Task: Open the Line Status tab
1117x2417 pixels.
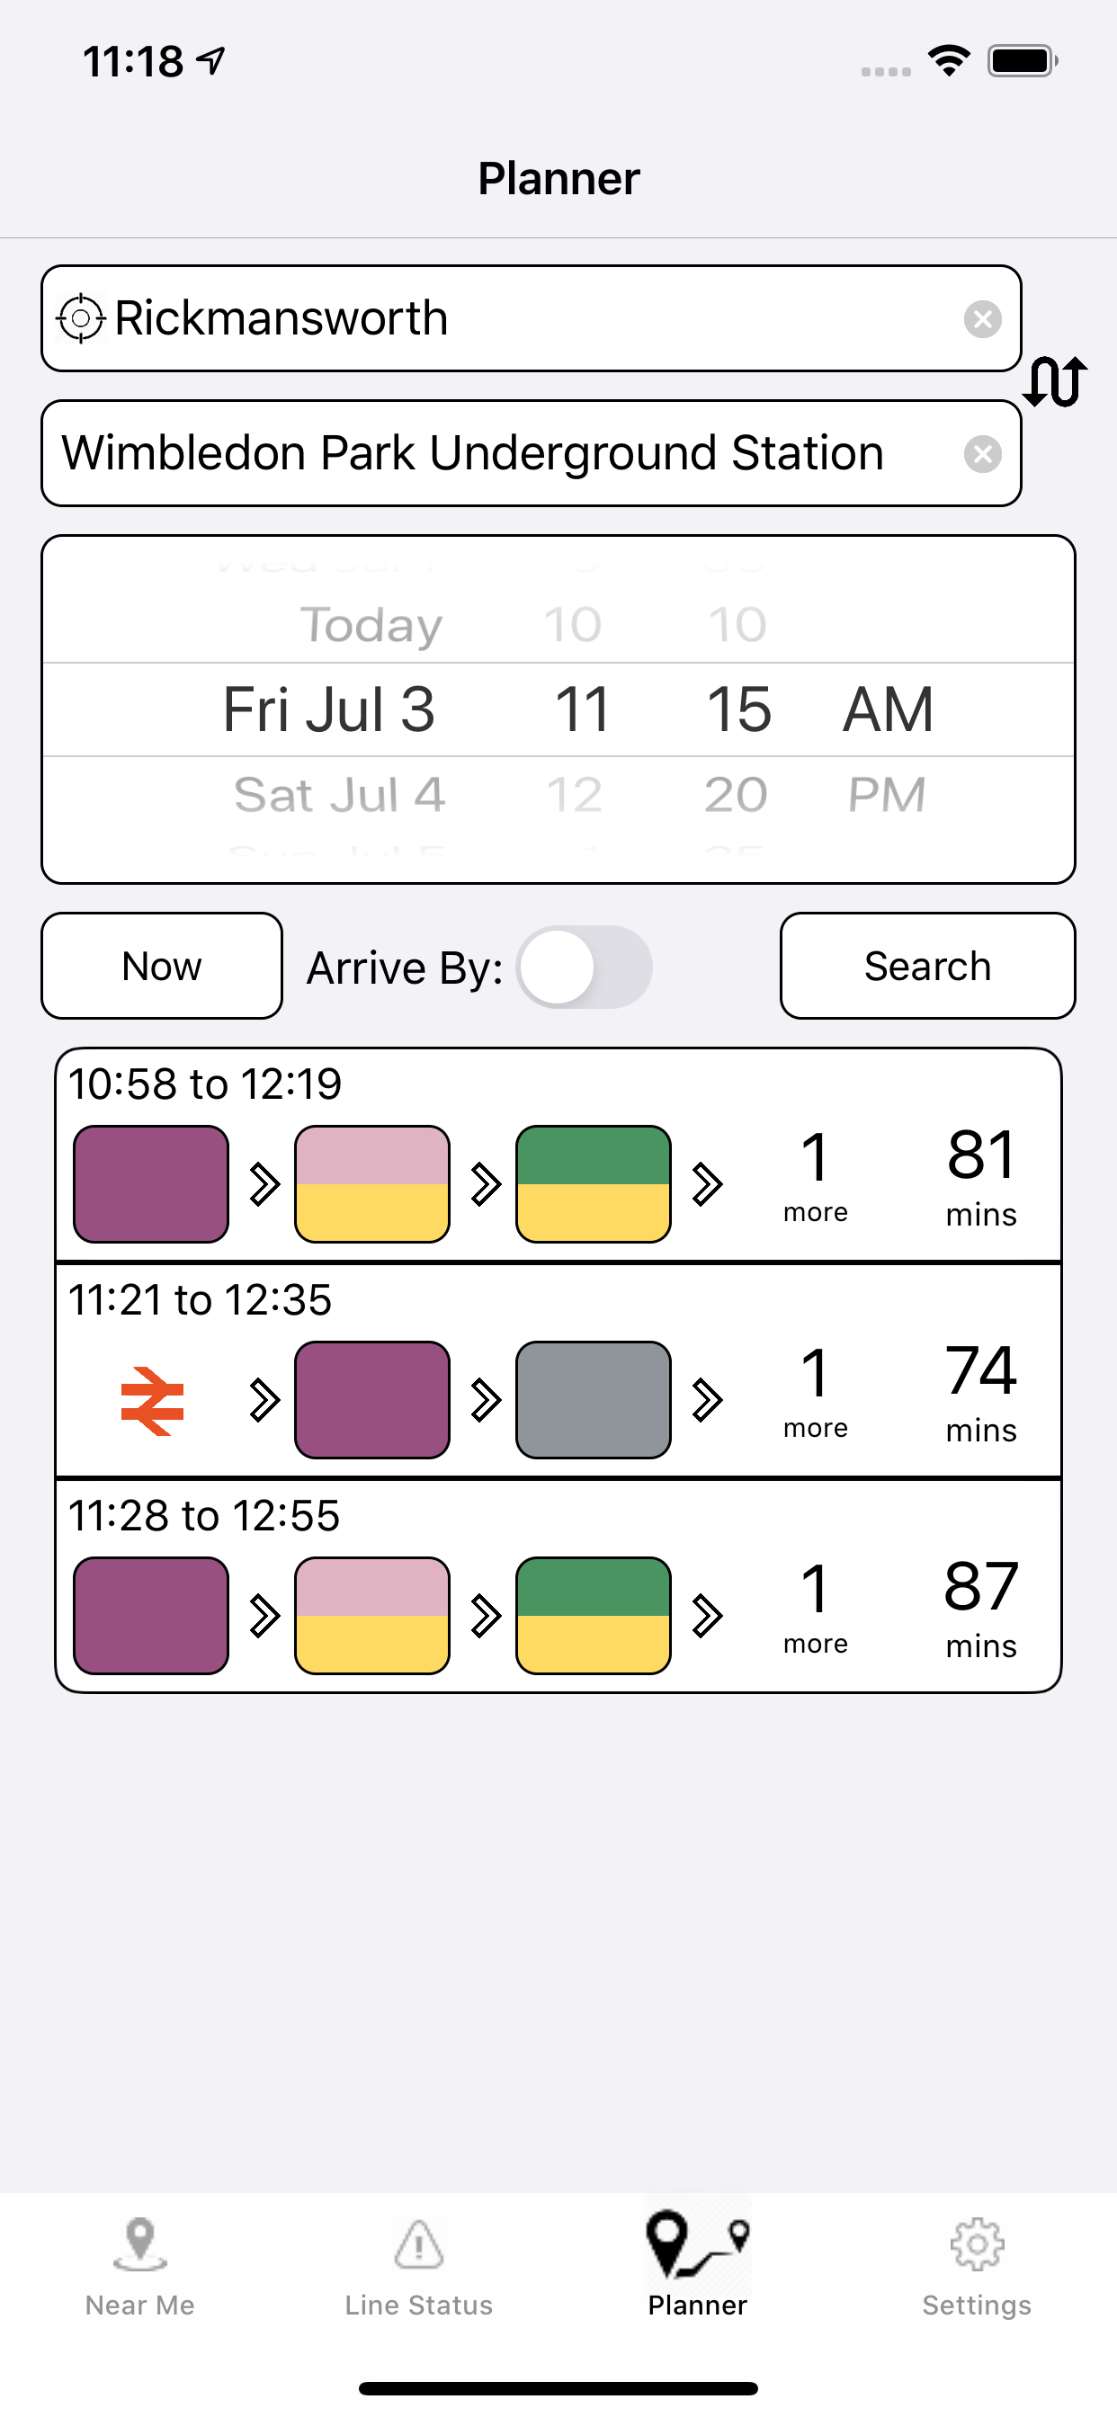Action: [x=418, y=2267]
